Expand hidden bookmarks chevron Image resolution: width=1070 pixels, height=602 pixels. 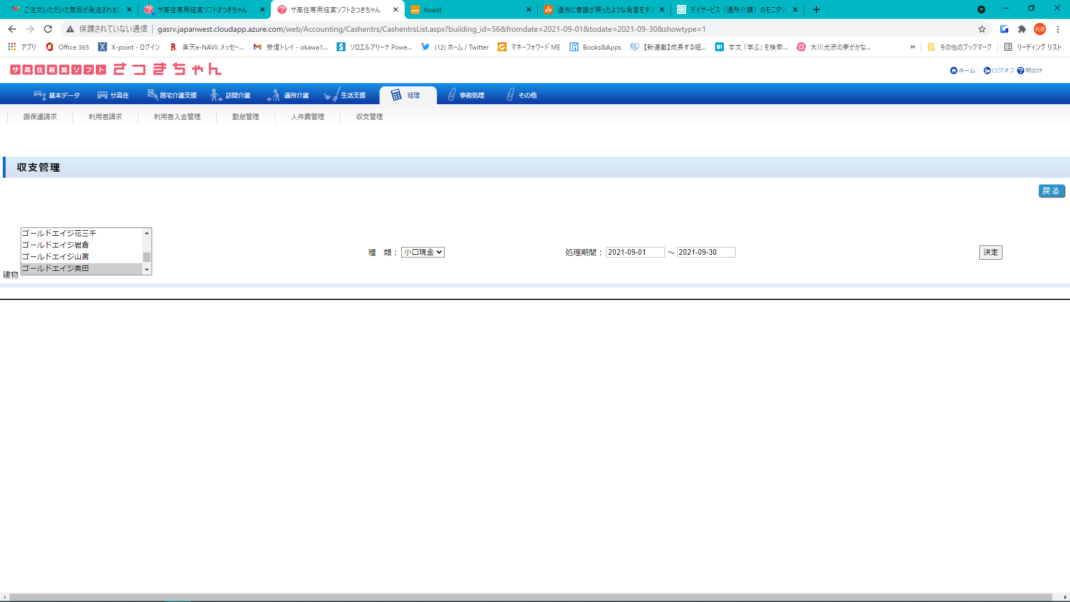click(x=912, y=47)
